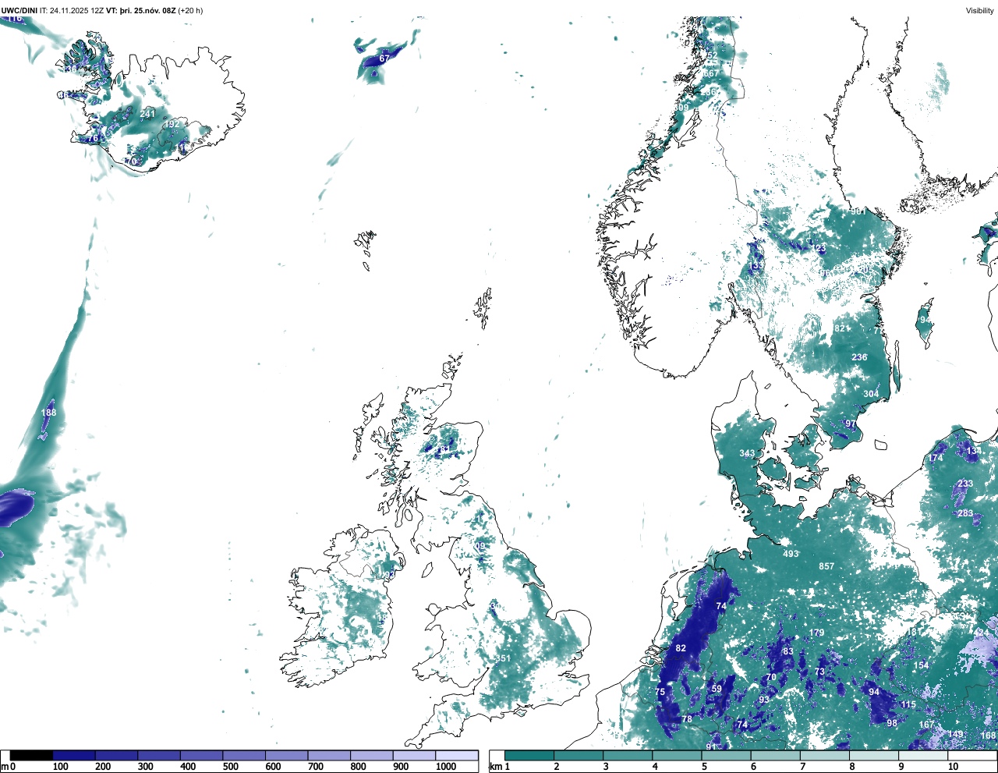Click the '1000' tick label on metre scale
Image resolution: width=998 pixels, height=773 pixels.
(x=446, y=767)
